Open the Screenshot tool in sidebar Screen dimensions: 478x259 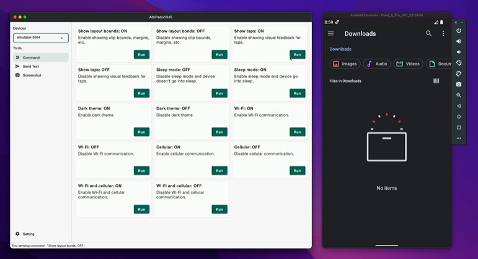[40, 75]
